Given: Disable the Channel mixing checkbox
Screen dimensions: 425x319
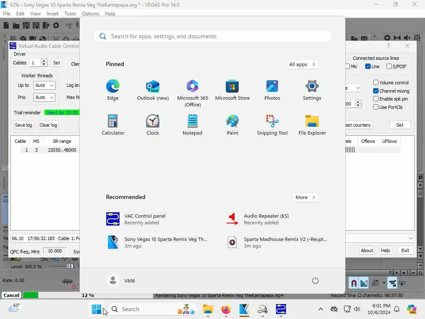Looking at the screenshot, I should (x=376, y=91).
